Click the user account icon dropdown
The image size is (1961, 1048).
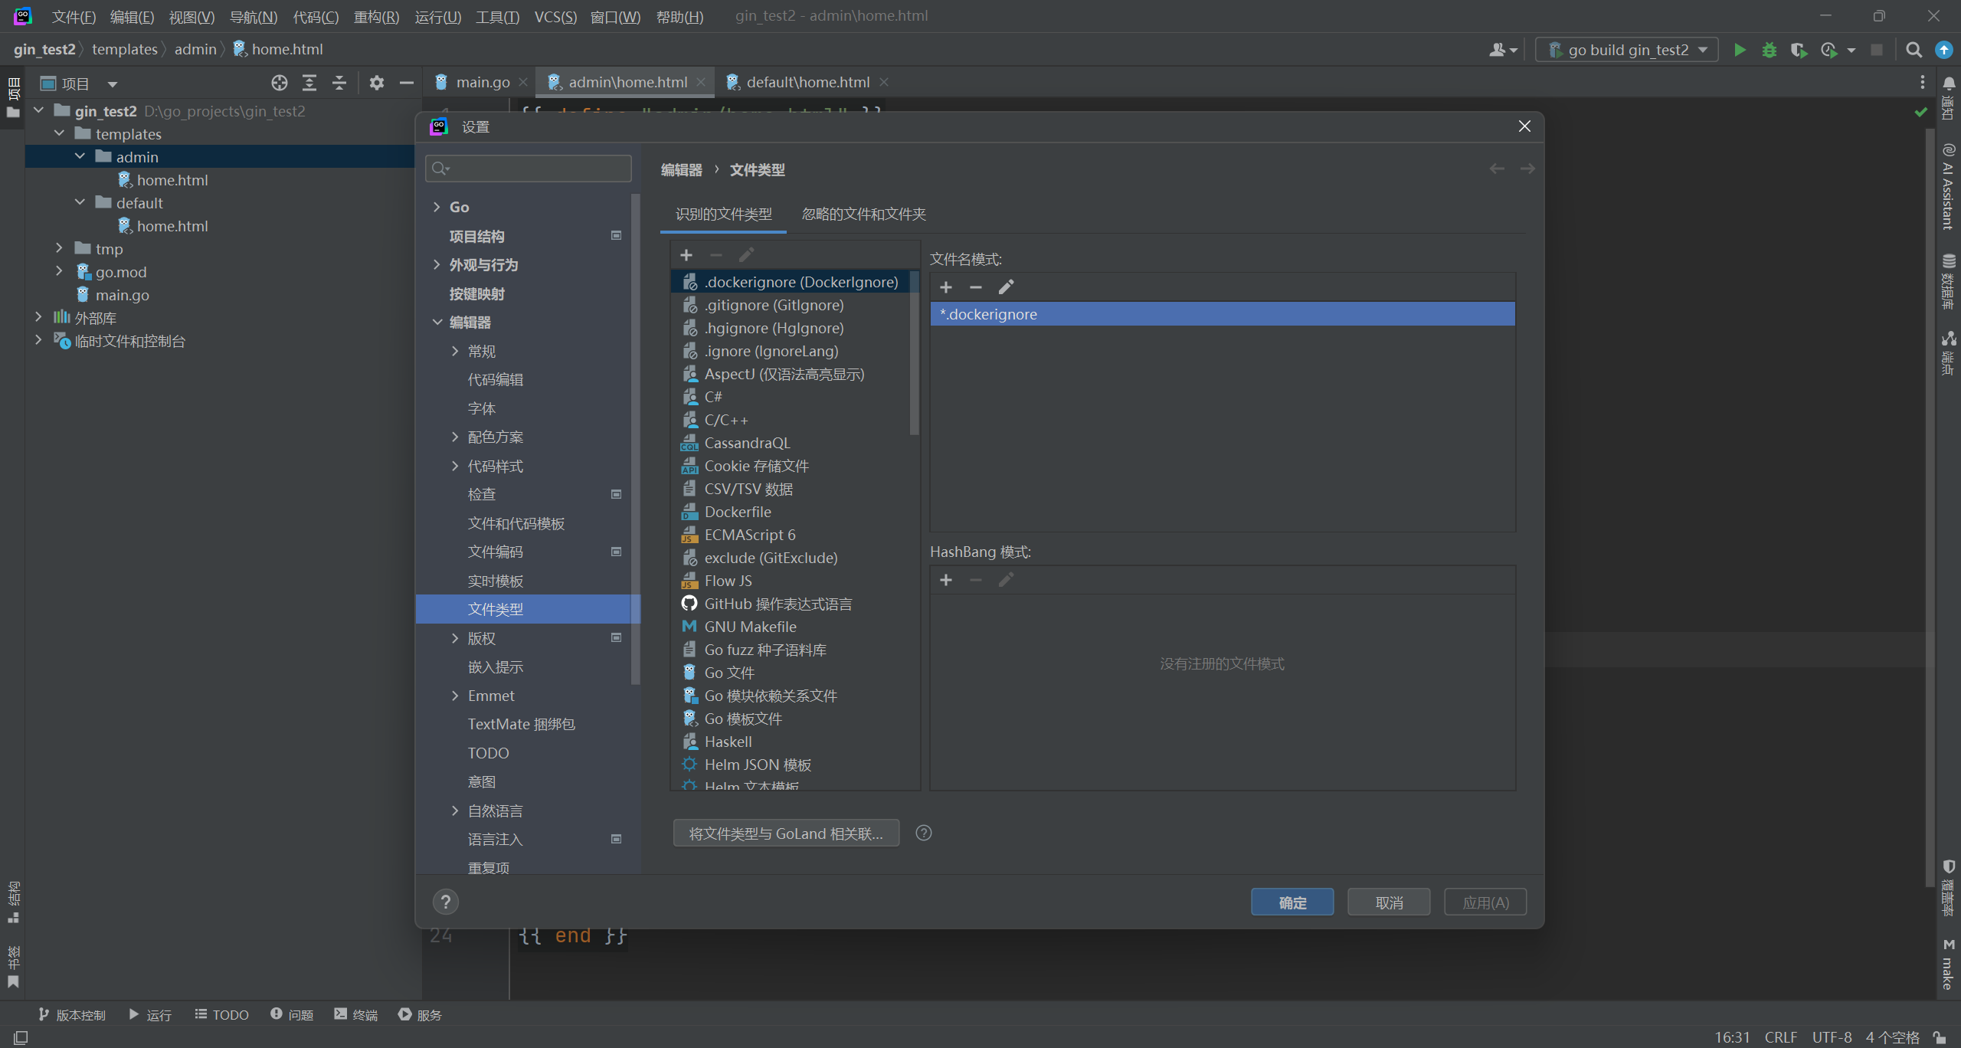pos(1503,50)
